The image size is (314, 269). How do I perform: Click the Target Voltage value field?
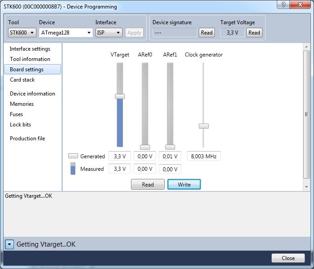tap(232, 32)
